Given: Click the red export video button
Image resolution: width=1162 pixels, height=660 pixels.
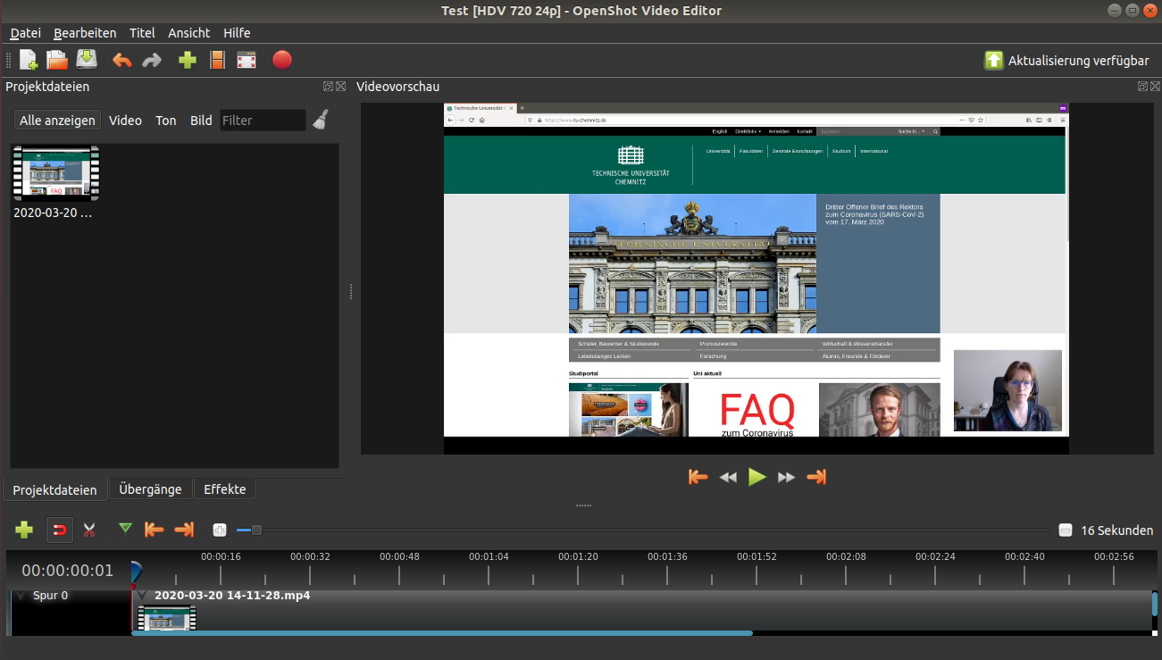Looking at the screenshot, I should [x=282, y=60].
